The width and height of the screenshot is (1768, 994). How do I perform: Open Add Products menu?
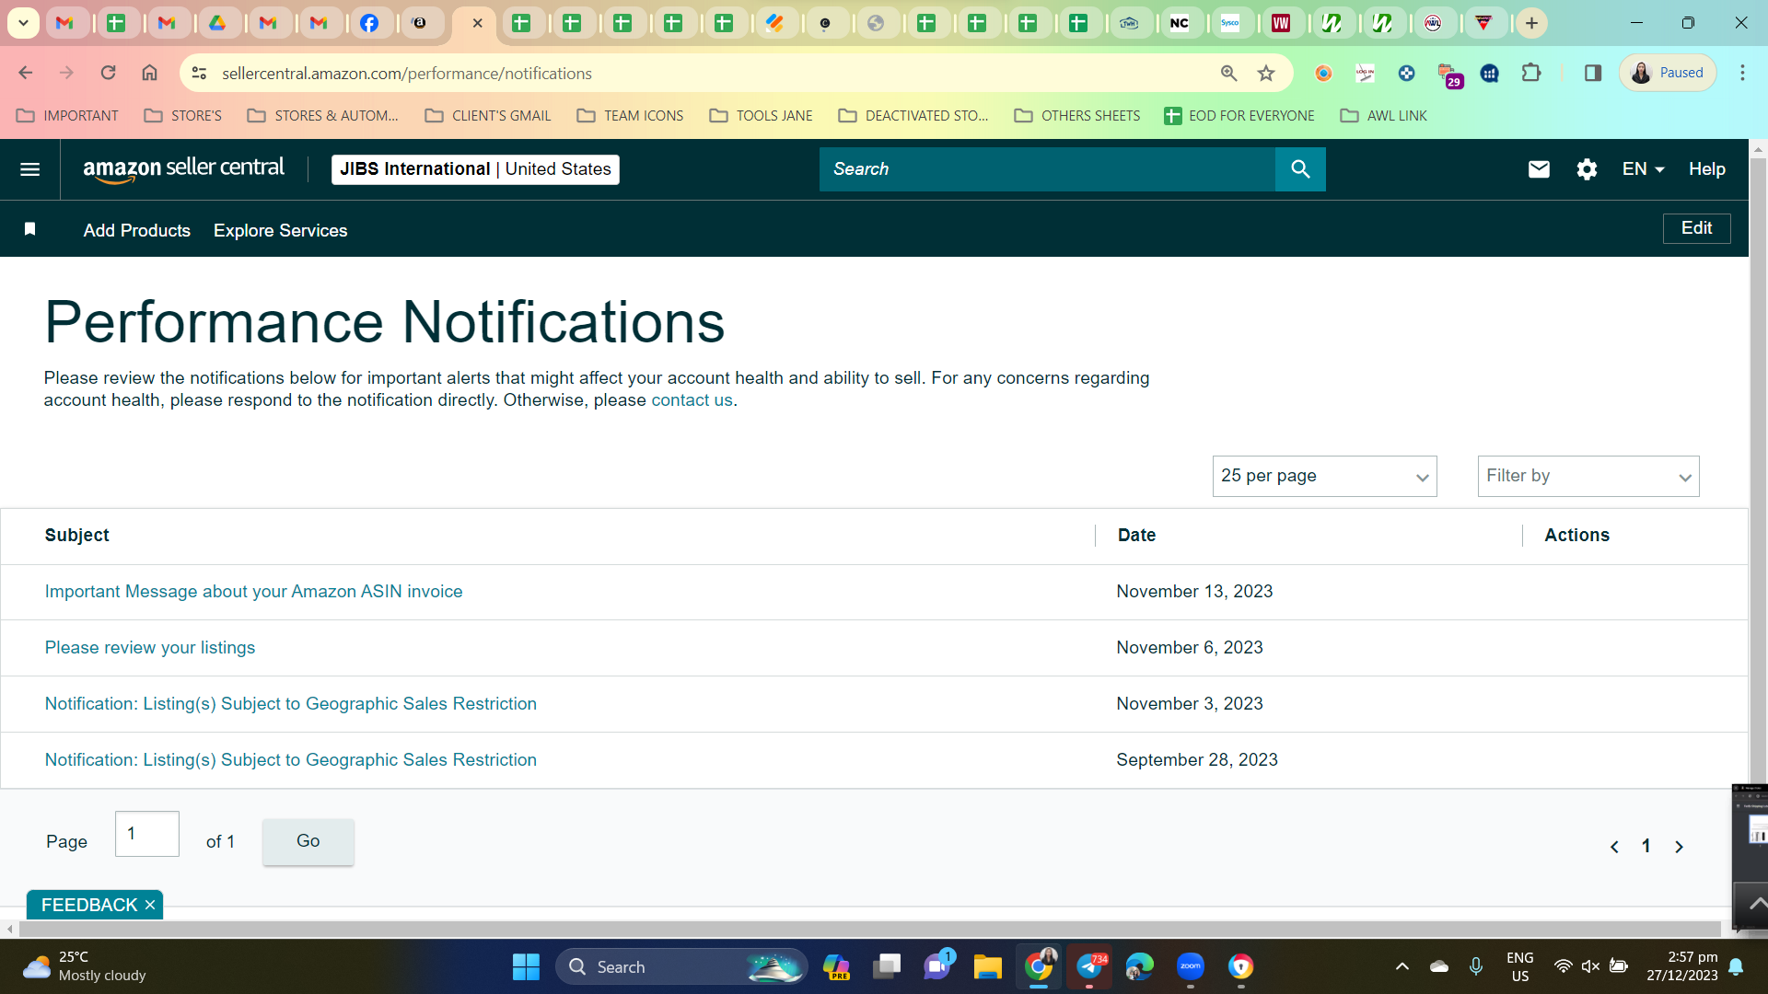137,231
